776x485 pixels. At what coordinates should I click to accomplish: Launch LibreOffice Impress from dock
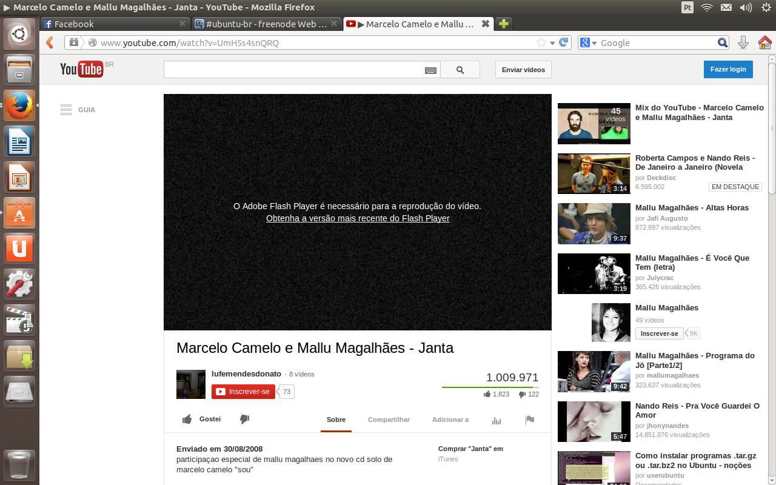click(20, 177)
